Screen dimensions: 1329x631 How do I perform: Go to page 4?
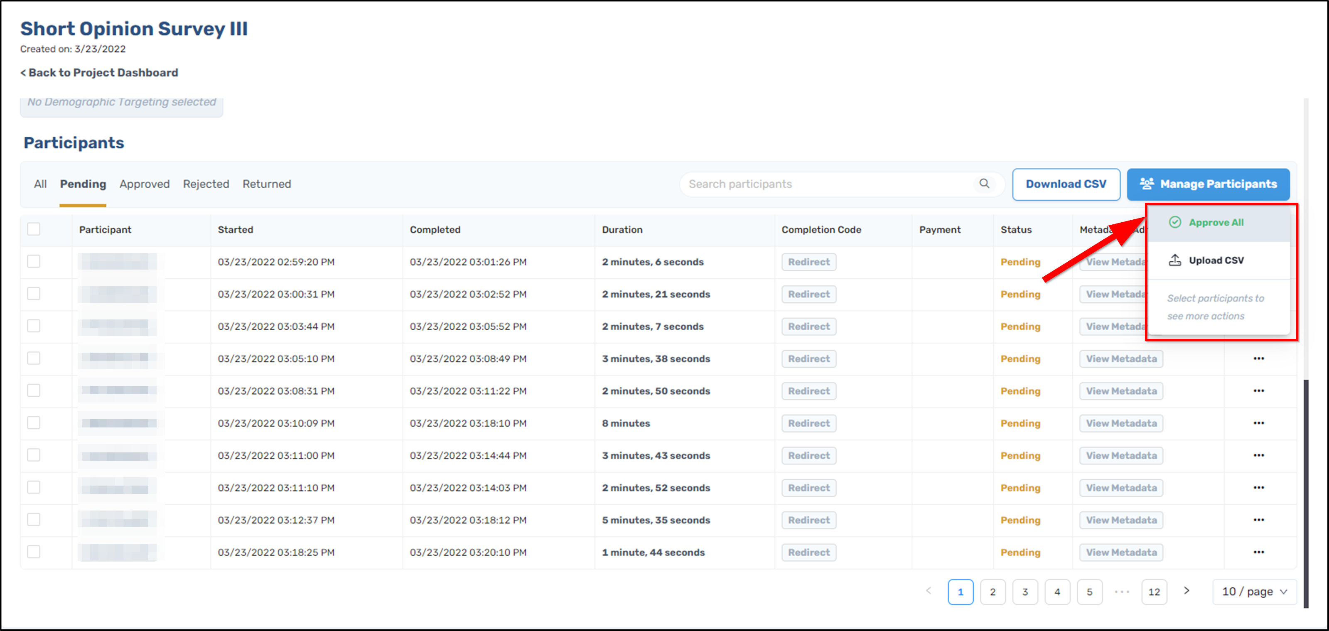1057,592
